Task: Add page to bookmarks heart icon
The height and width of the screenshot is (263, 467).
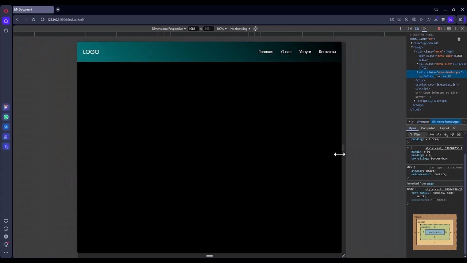Action: (x=428, y=20)
